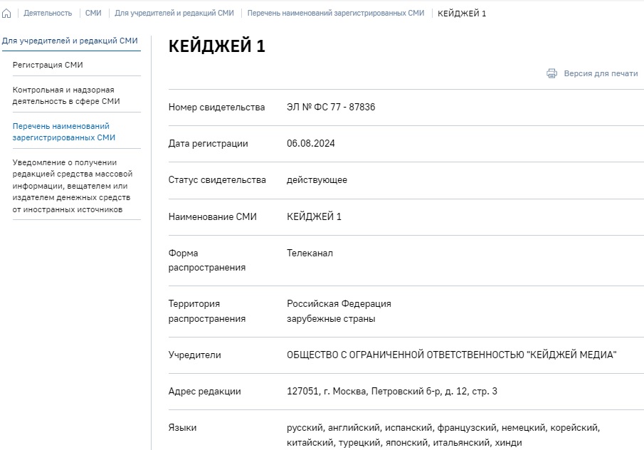
Task: Go to home via house icon
Action: (x=6, y=14)
